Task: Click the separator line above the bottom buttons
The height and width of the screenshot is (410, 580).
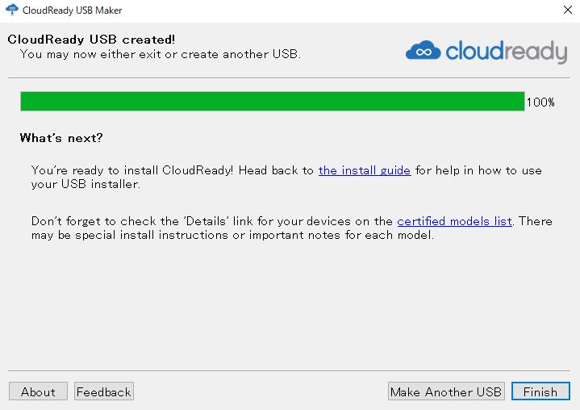Action: point(289,371)
